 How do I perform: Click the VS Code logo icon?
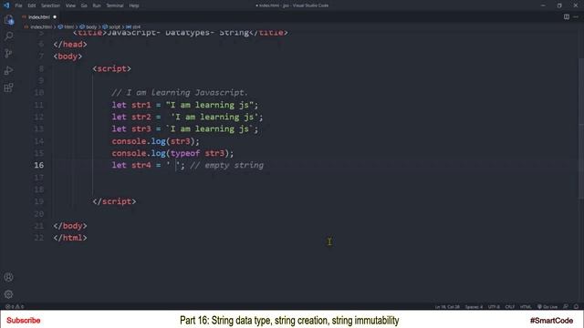coord(6,5)
